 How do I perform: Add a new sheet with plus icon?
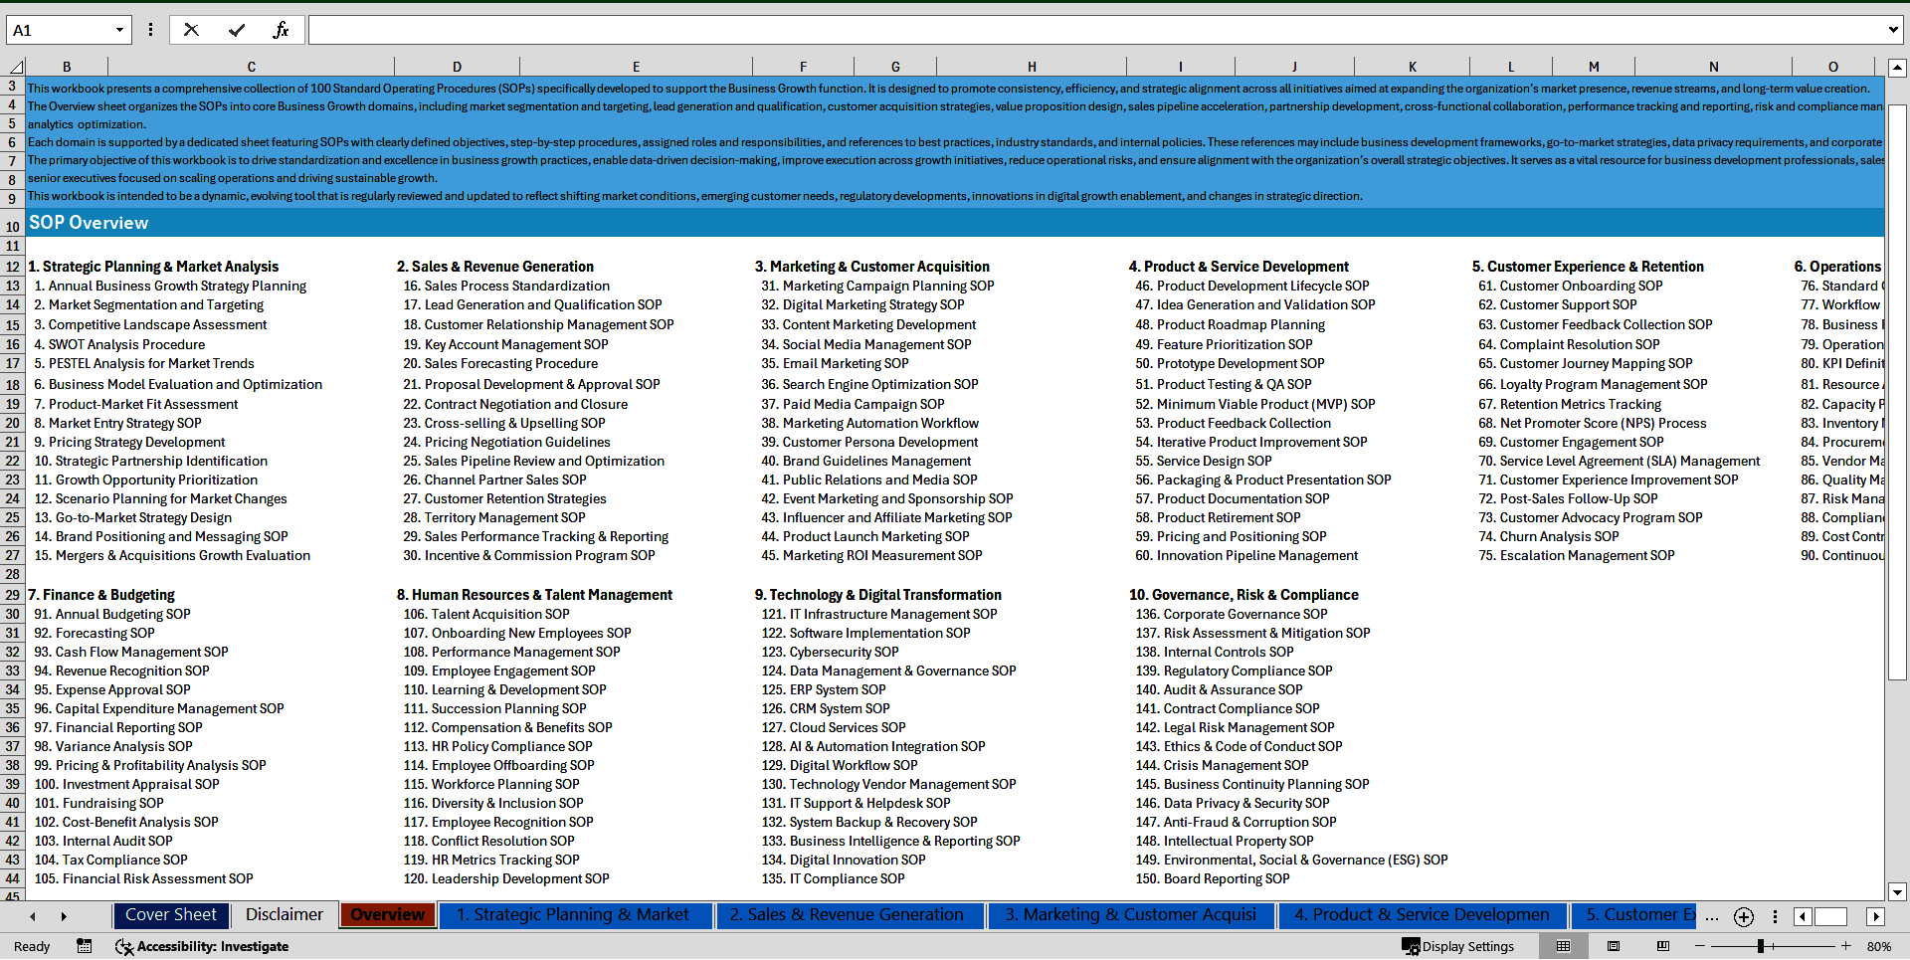pos(1743,916)
